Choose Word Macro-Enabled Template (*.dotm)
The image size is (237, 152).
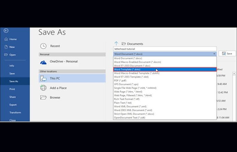tap(165, 73)
